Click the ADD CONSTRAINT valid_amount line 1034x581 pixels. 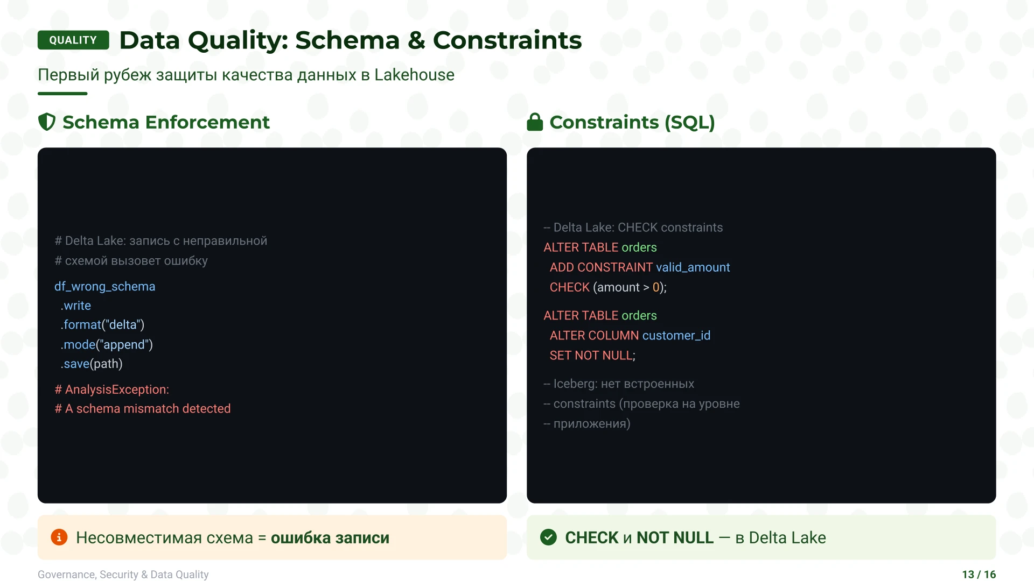pyautogui.click(x=639, y=267)
